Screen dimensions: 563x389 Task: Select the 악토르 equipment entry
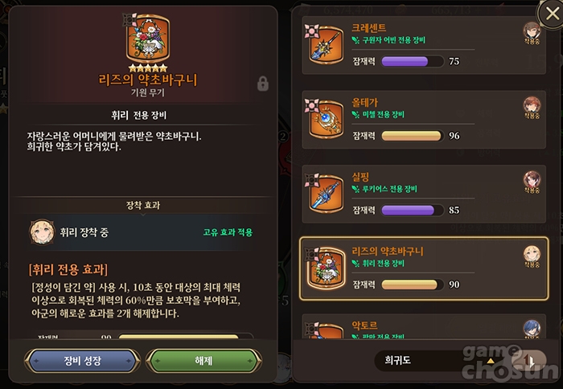(x=424, y=326)
